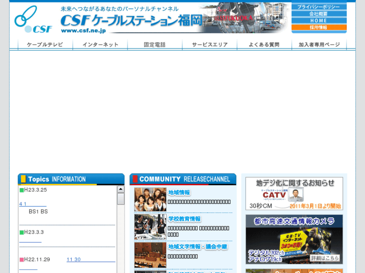Open the 会社概要 page
Viewport: 365px width, 273px height.
pyautogui.click(x=319, y=14)
